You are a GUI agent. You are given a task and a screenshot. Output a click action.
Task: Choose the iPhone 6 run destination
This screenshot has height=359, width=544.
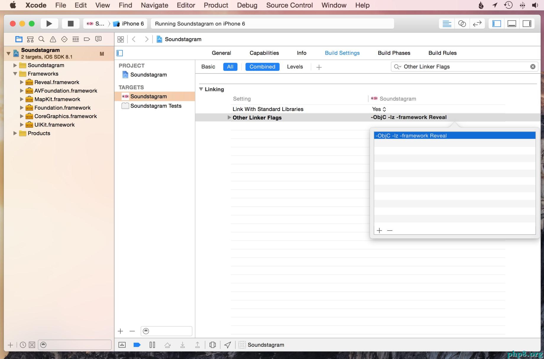pos(129,24)
